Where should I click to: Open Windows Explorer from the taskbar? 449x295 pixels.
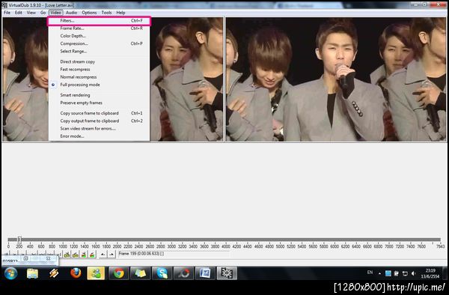(x=32, y=273)
